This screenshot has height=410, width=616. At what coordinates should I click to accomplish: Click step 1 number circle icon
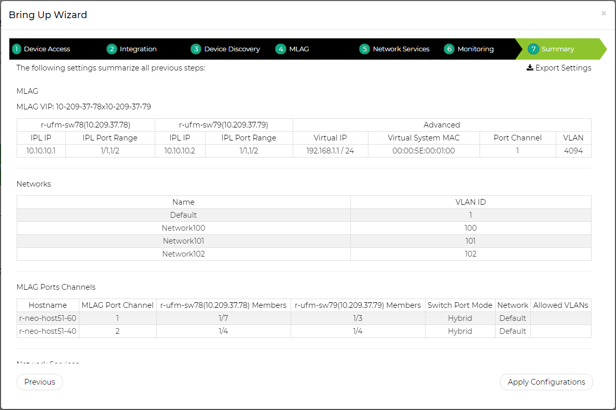coord(17,49)
